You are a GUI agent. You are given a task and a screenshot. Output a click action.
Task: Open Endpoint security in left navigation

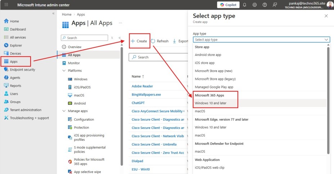[x=19, y=70]
